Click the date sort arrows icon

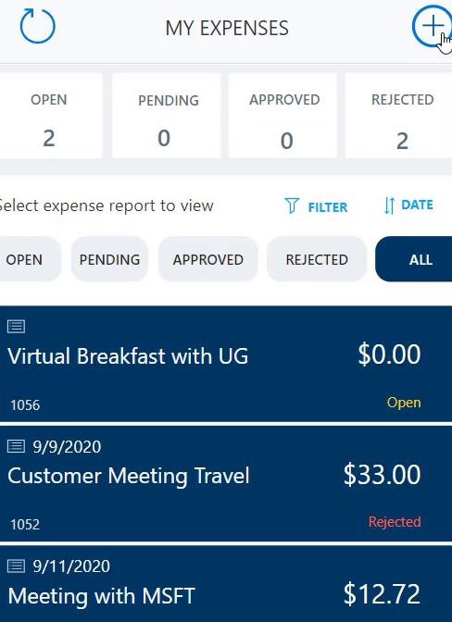(x=389, y=205)
